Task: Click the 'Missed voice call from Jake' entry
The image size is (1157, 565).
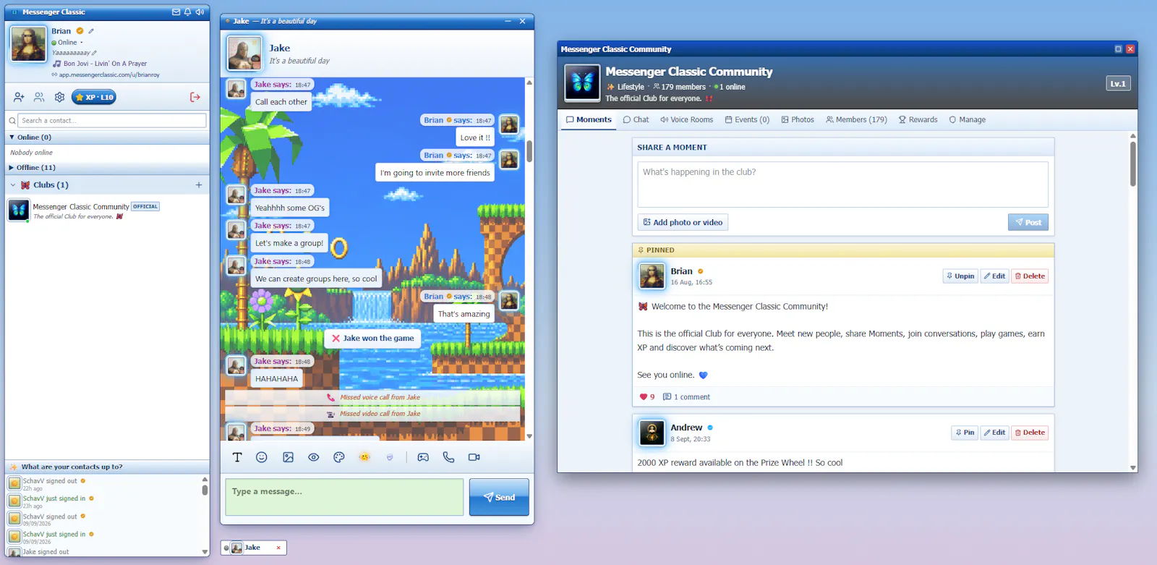Action: pyautogui.click(x=373, y=397)
